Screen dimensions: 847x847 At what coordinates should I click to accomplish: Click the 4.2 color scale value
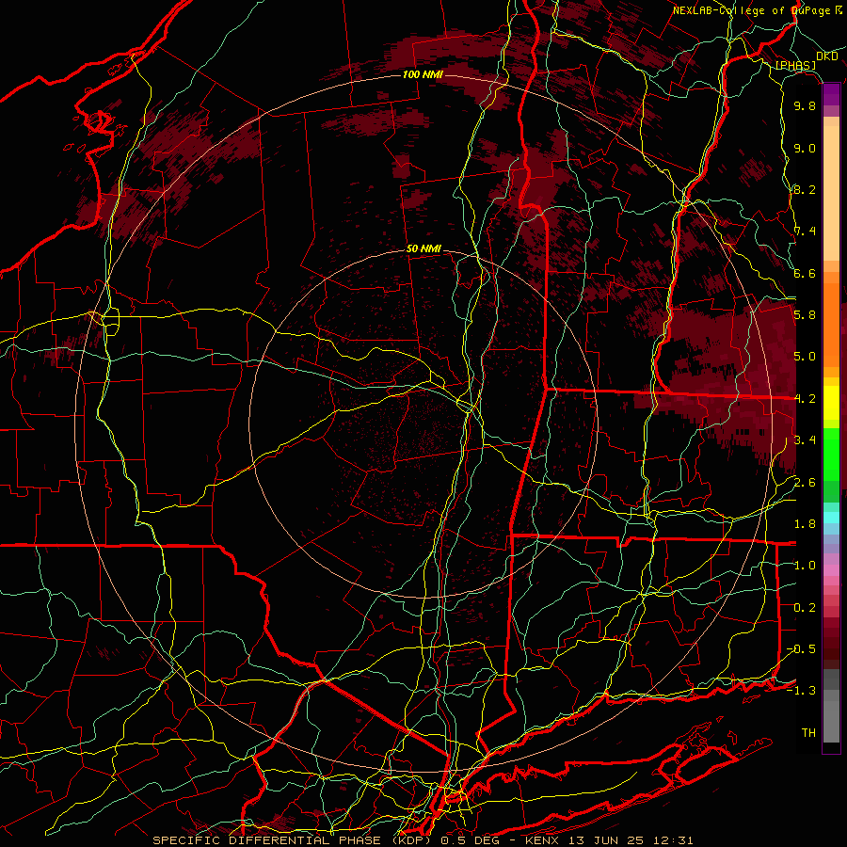(x=805, y=399)
